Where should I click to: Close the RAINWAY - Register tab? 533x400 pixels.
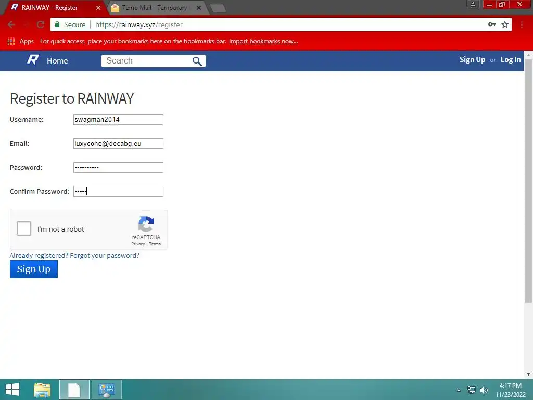(x=98, y=8)
